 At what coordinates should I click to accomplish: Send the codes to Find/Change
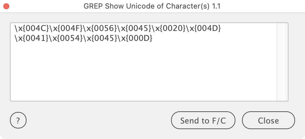pos(203,120)
